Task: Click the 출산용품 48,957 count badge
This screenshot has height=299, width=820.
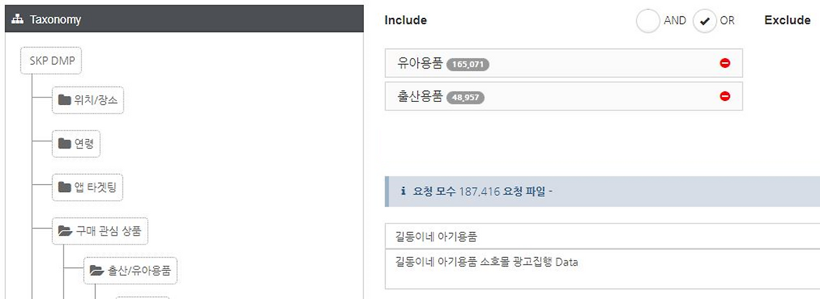Action: [x=466, y=97]
